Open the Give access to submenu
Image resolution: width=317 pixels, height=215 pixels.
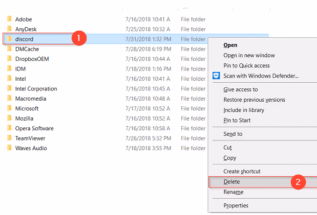(x=241, y=89)
